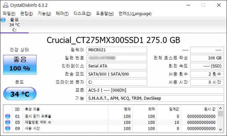Image resolution: width=227 pixels, height=136 pixels.
Task: Open the 디스크(D) menu
Action: [x=82, y=14]
